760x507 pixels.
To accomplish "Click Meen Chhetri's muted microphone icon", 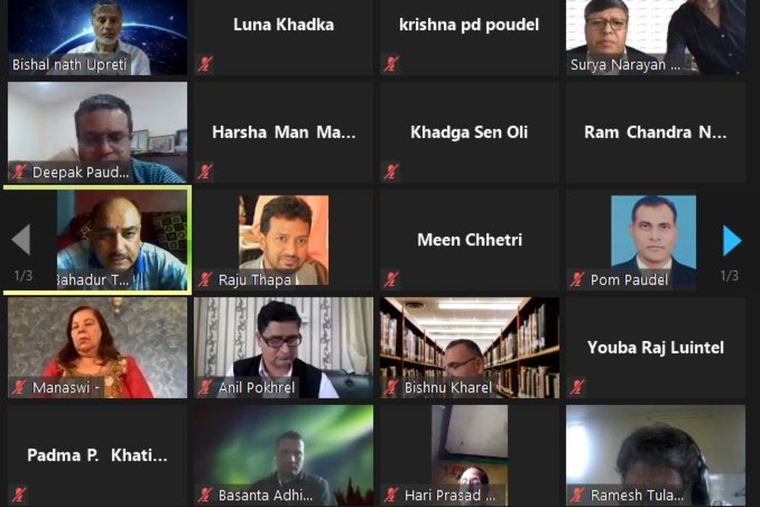I will pyautogui.click(x=391, y=280).
